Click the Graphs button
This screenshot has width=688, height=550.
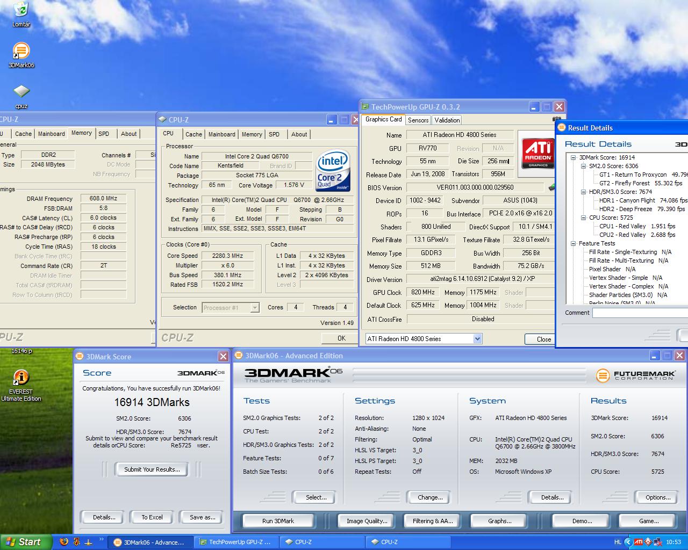coord(499,521)
